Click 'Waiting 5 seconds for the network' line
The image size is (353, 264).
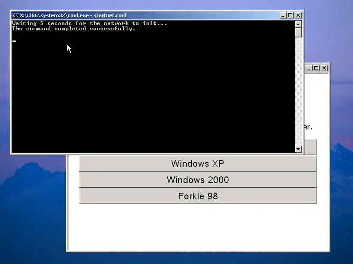coord(90,23)
